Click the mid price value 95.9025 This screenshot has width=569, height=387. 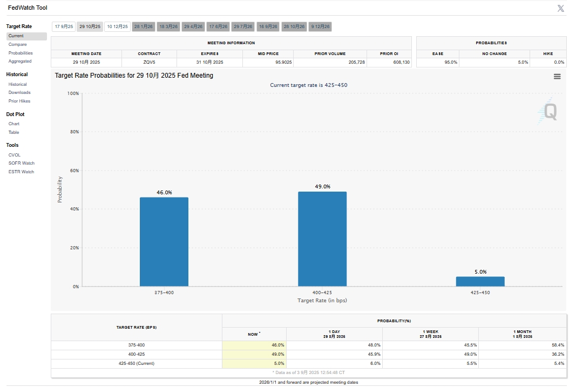(283, 63)
